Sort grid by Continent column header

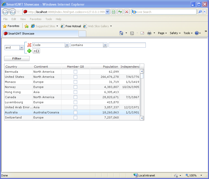47,67
